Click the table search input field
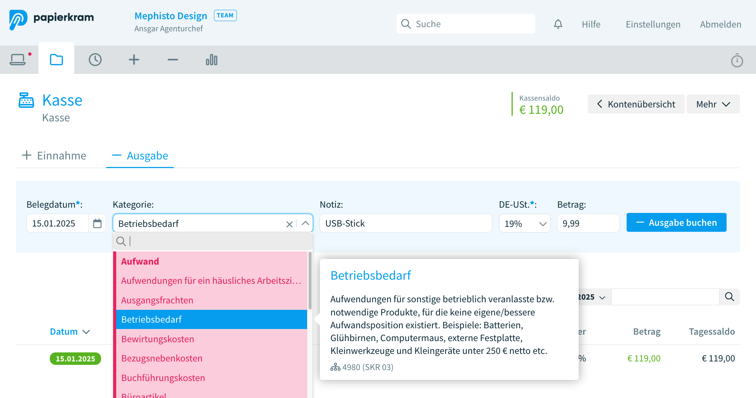756x398 pixels. coord(665,297)
